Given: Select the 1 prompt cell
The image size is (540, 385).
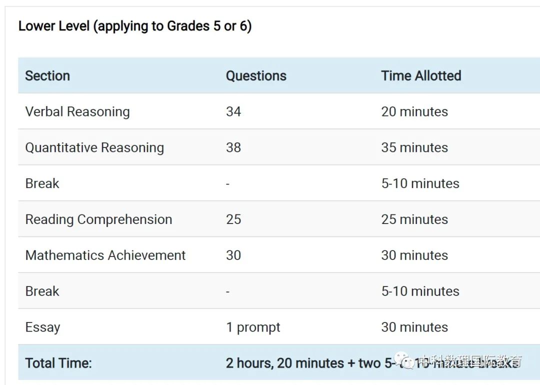Looking at the screenshot, I should 253,327.
